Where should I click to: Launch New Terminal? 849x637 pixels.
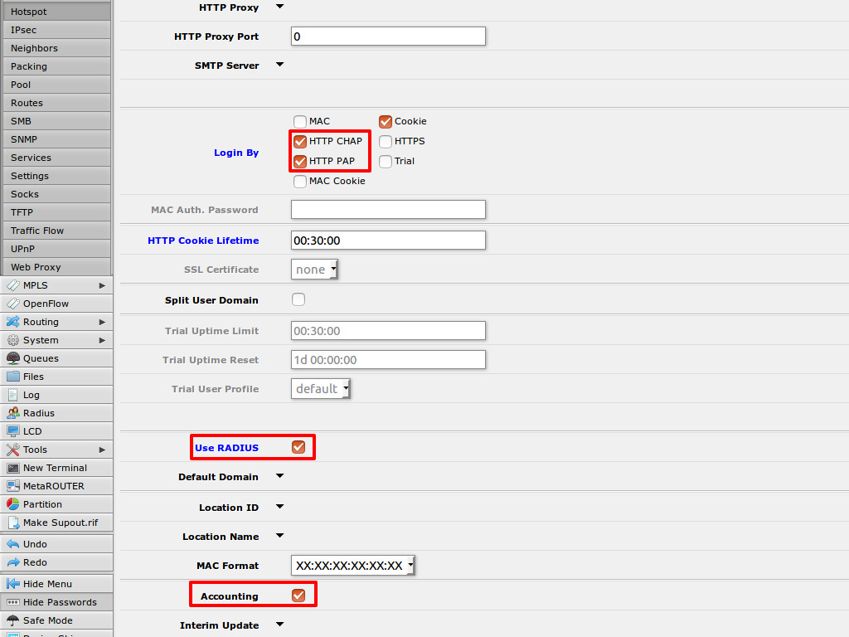[x=50, y=467]
